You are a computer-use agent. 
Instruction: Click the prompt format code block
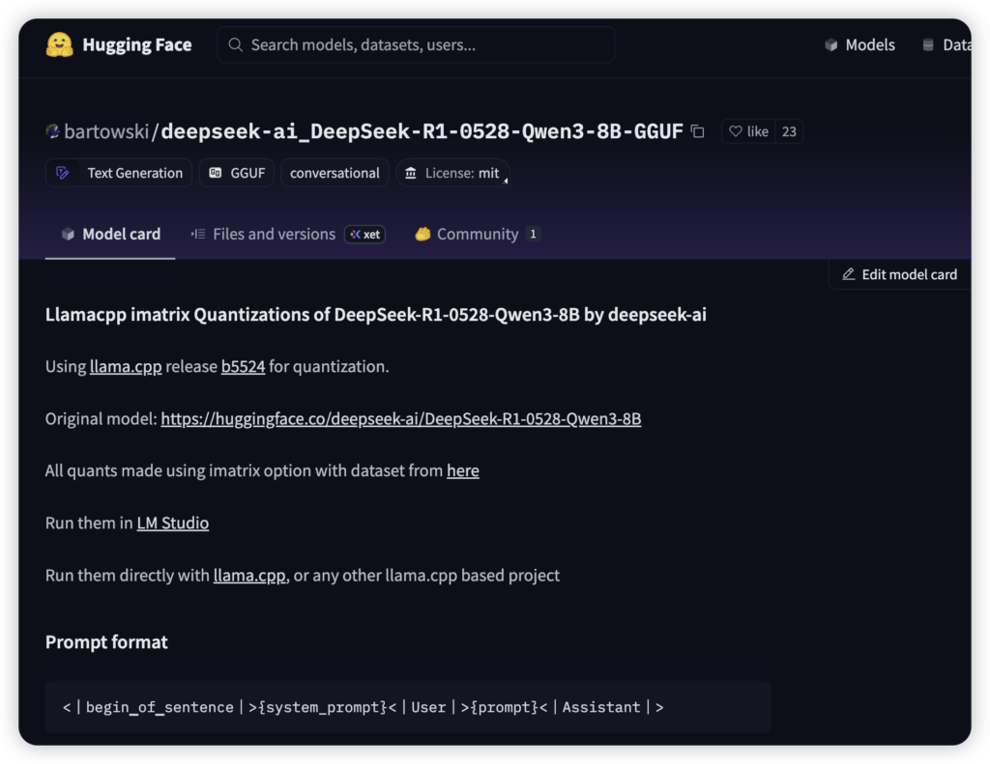point(408,707)
